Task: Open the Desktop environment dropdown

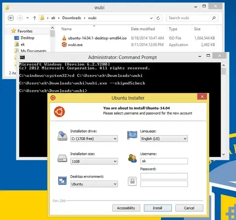Action: pyautogui.click(x=94, y=184)
